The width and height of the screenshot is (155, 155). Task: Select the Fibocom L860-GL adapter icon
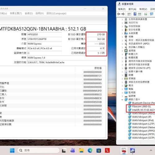point(130,106)
